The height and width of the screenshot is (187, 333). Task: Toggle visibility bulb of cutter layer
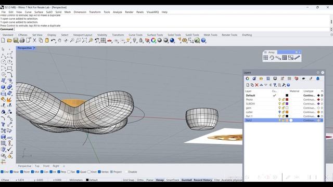pyautogui.click(x=279, y=112)
